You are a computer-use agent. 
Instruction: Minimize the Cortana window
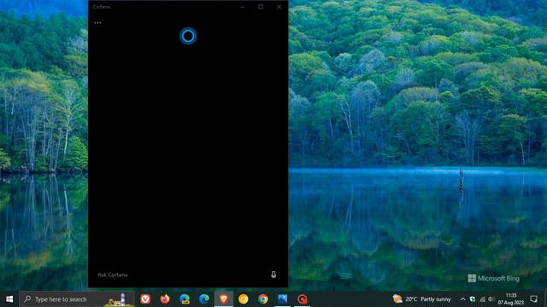coord(243,7)
